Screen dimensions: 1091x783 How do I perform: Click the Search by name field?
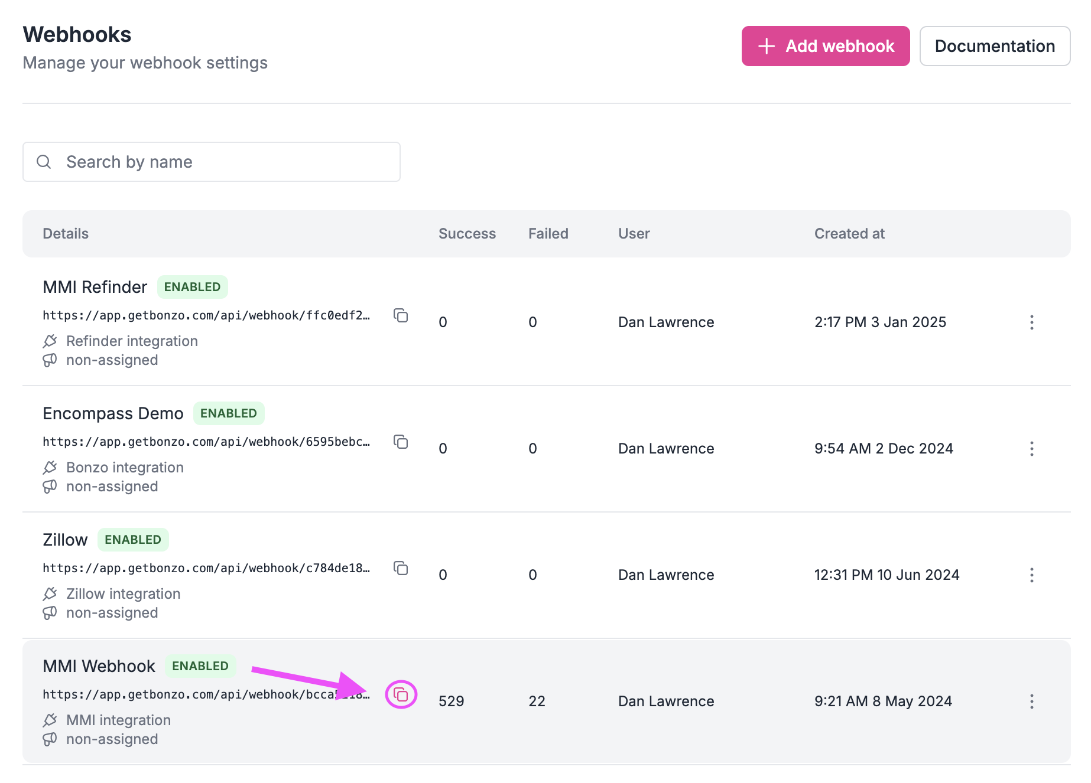point(211,161)
